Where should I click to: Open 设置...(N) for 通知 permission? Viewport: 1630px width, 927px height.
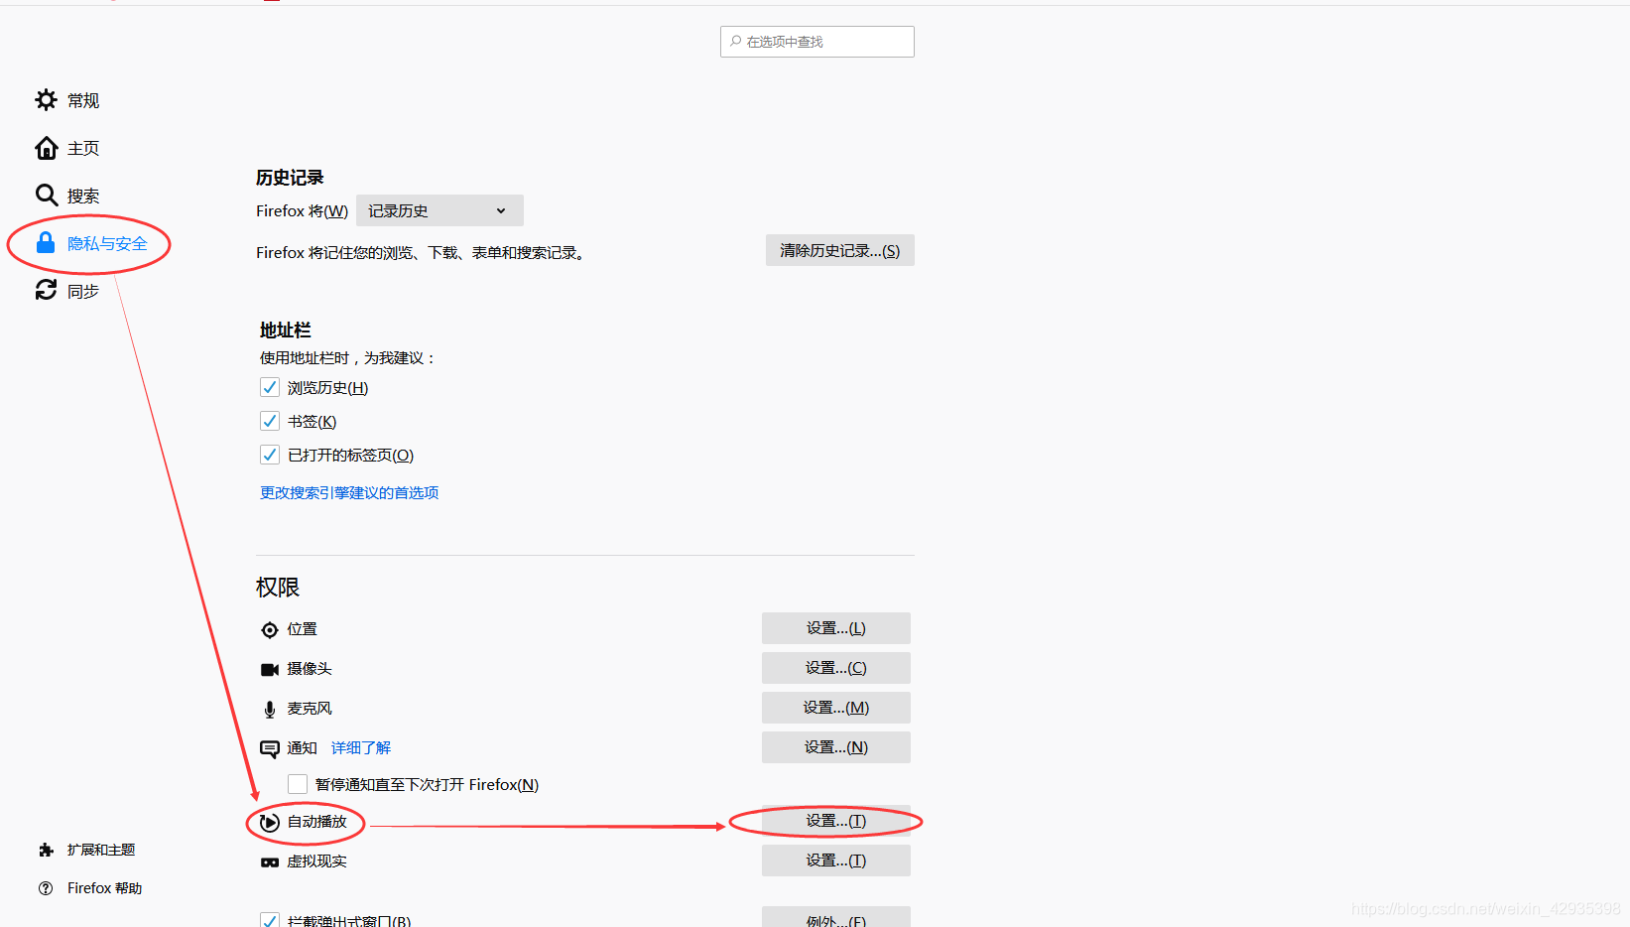point(836,747)
